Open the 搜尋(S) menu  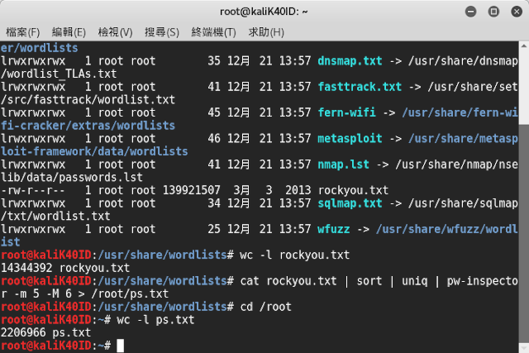tap(162, 32)
